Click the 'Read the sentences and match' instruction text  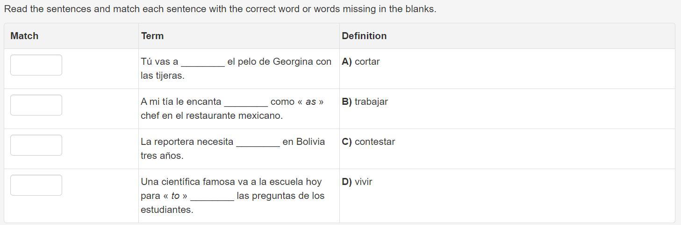(x=220, y=9)
